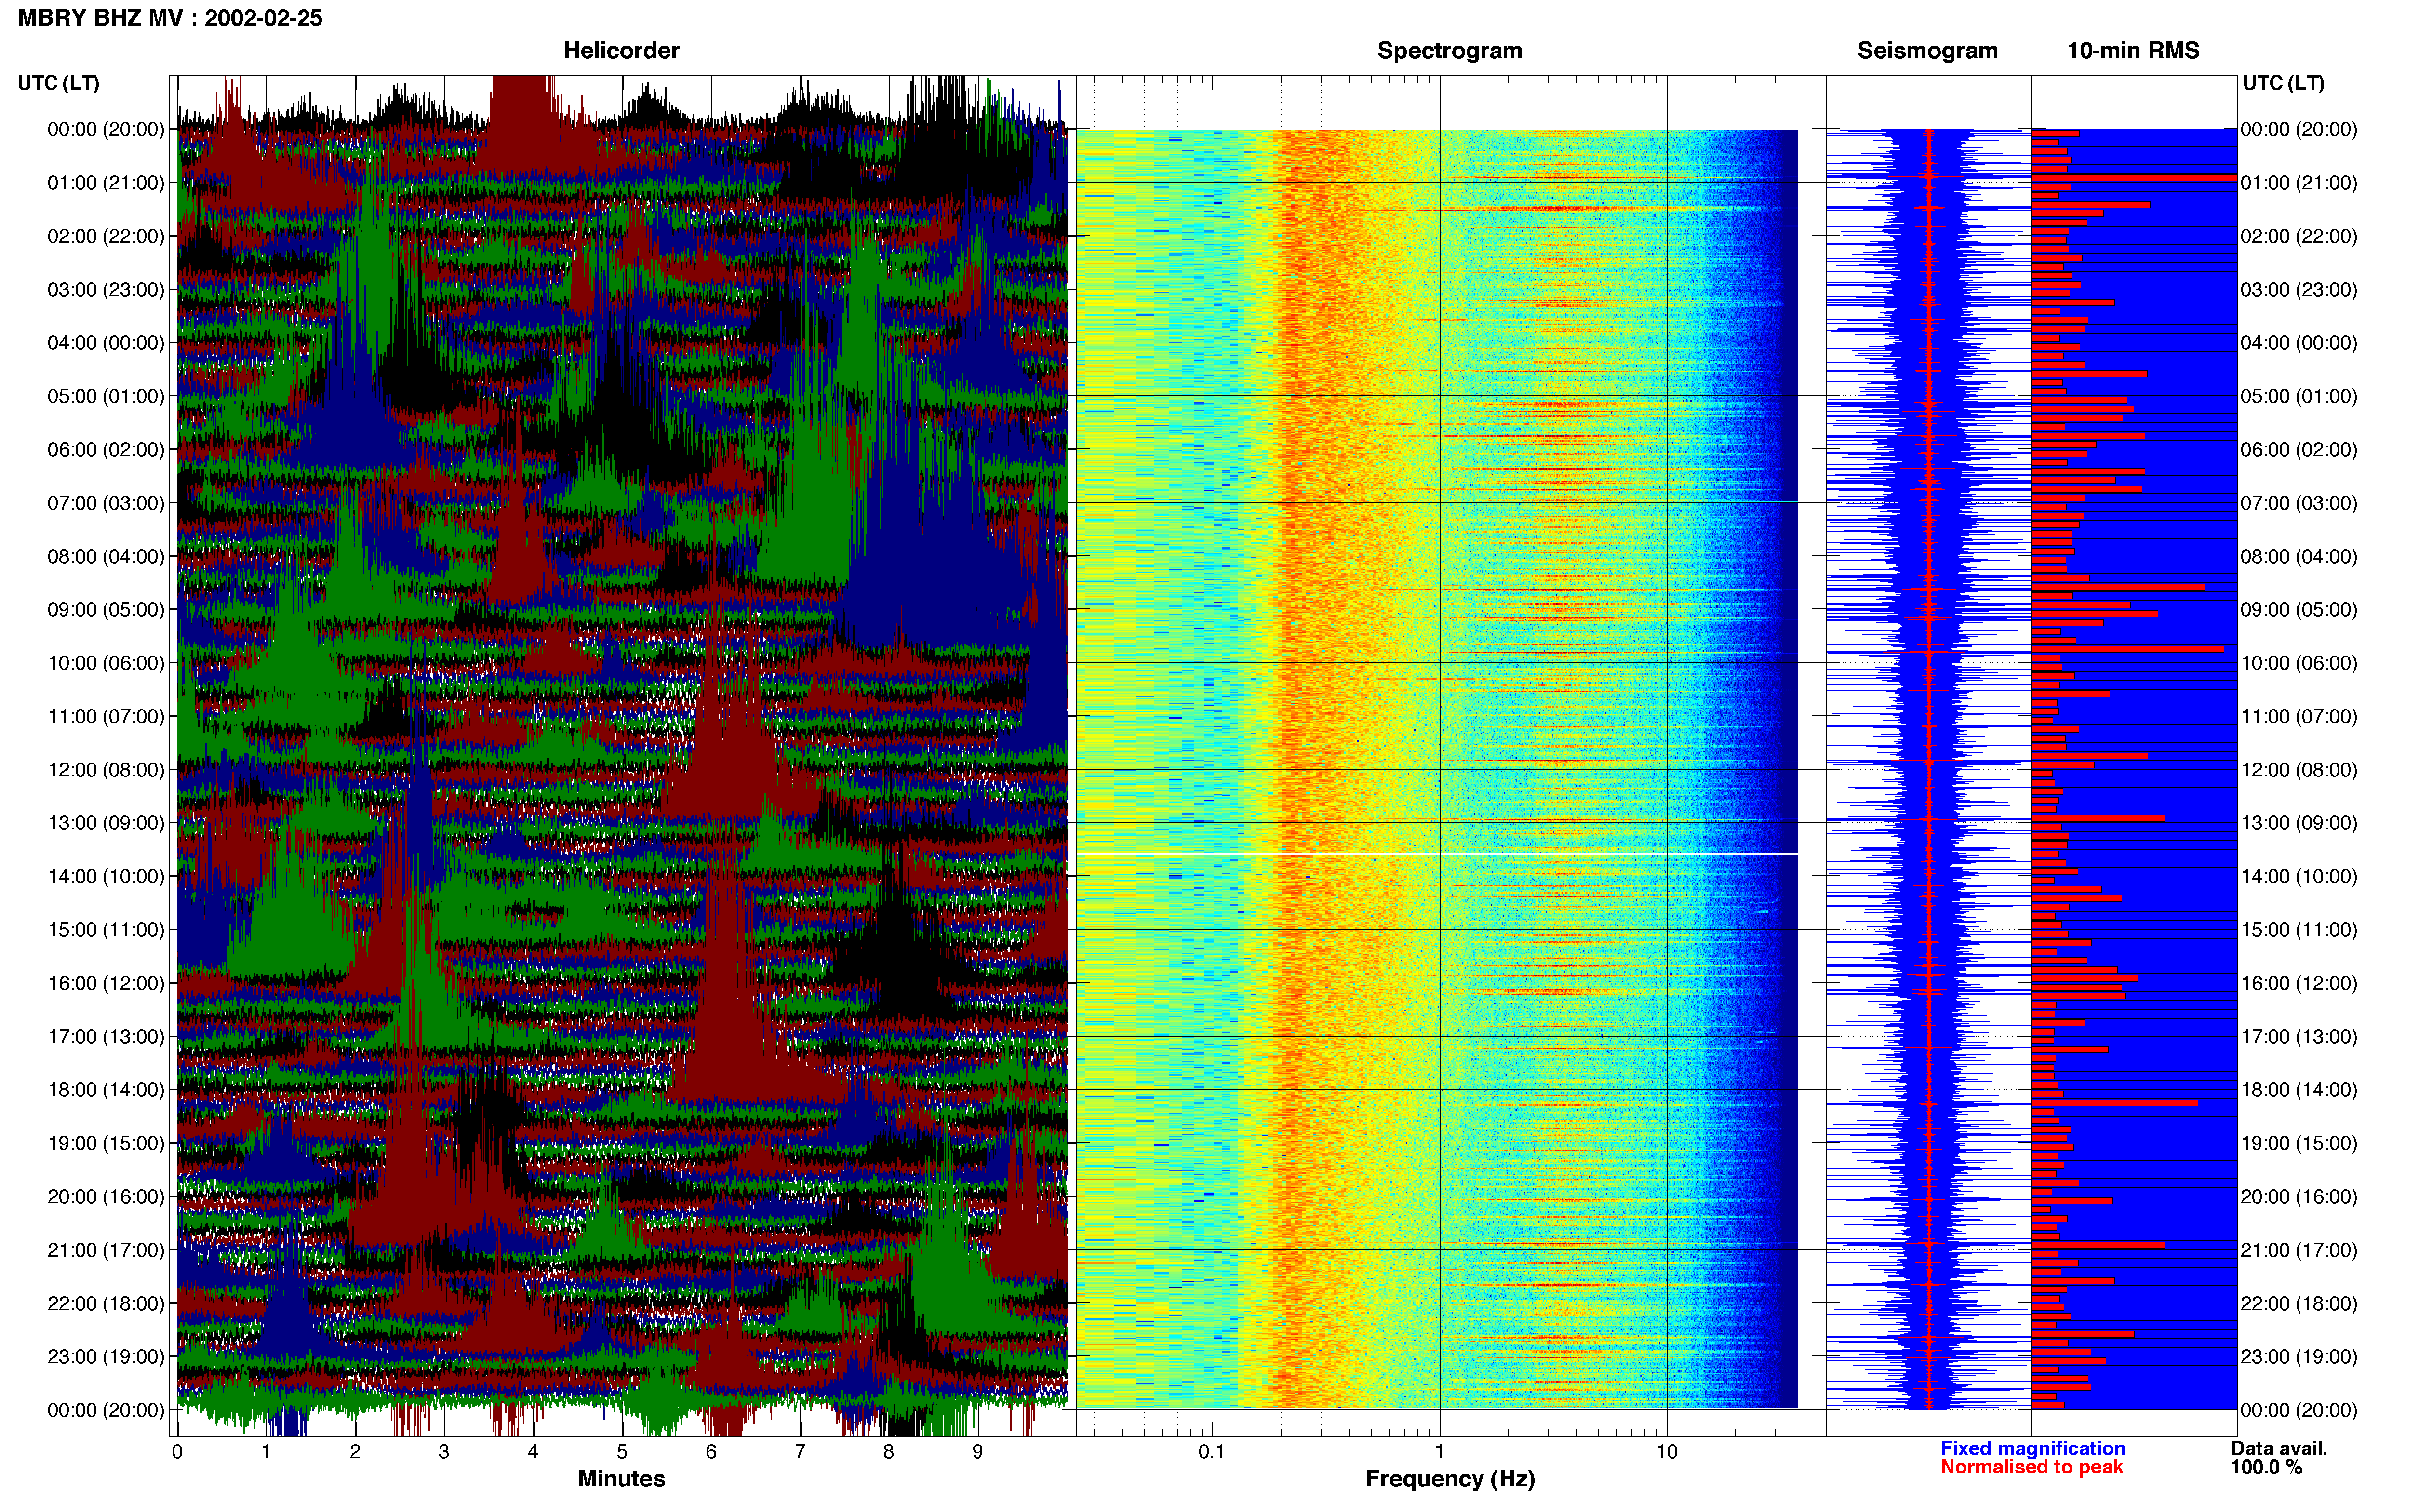Screen dimensions: 2419x1512
Task: Select the left "01:00 (21:00)" time label
Action: coord(106,183)
